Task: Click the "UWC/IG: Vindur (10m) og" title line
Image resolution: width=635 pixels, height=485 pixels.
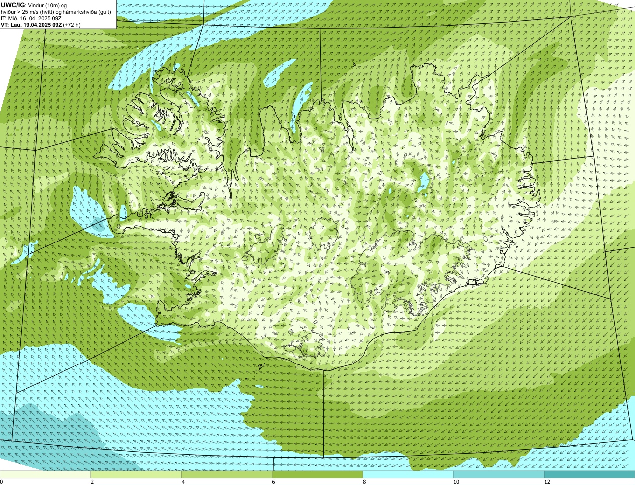Action: (34, 5)
